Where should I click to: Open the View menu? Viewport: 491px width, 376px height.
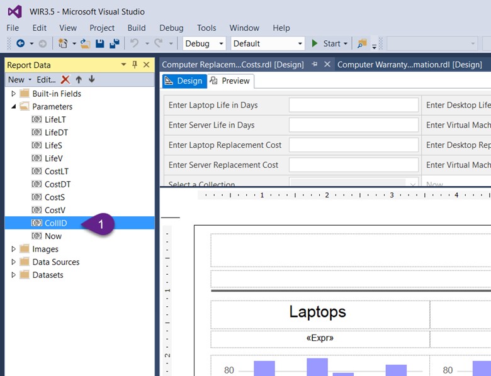point(68,28)
